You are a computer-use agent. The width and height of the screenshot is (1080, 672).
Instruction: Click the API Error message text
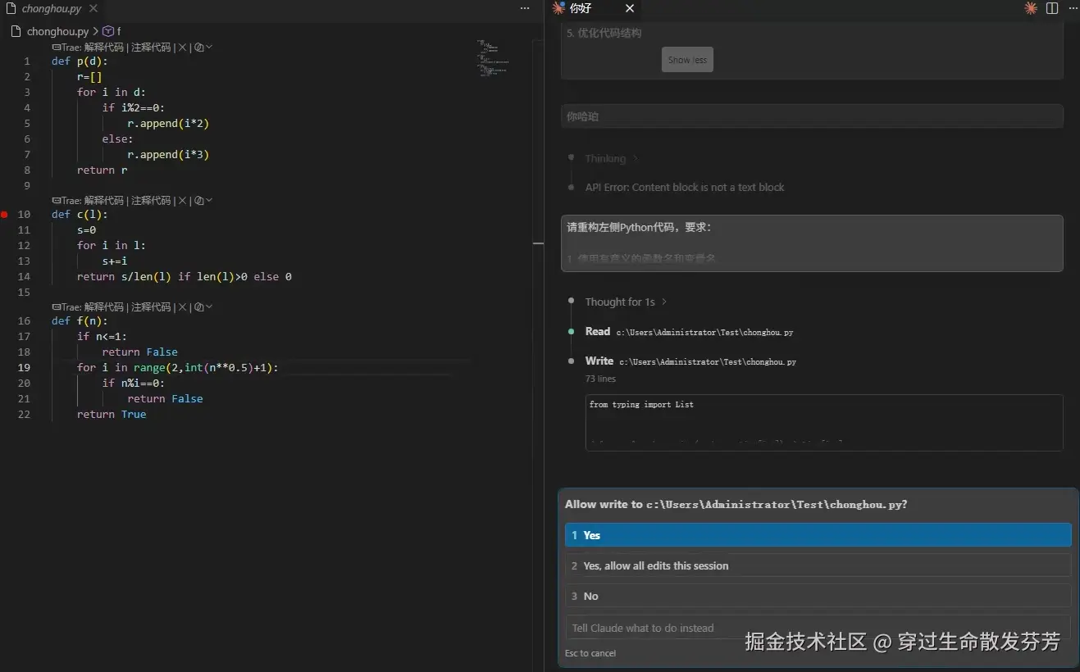685,188
